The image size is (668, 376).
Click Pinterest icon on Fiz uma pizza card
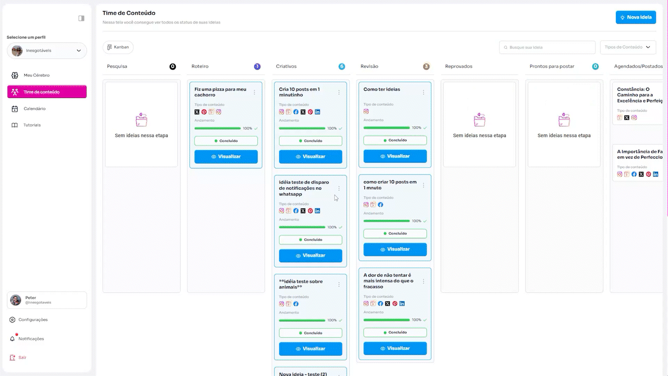pos(204,112)
